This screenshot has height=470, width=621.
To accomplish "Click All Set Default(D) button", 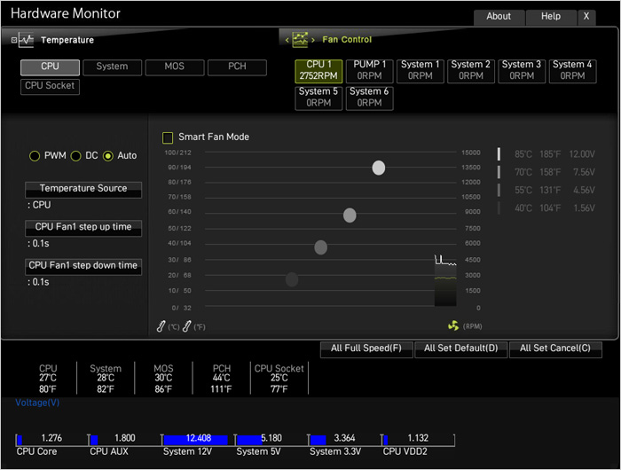I will click(461, 349).
